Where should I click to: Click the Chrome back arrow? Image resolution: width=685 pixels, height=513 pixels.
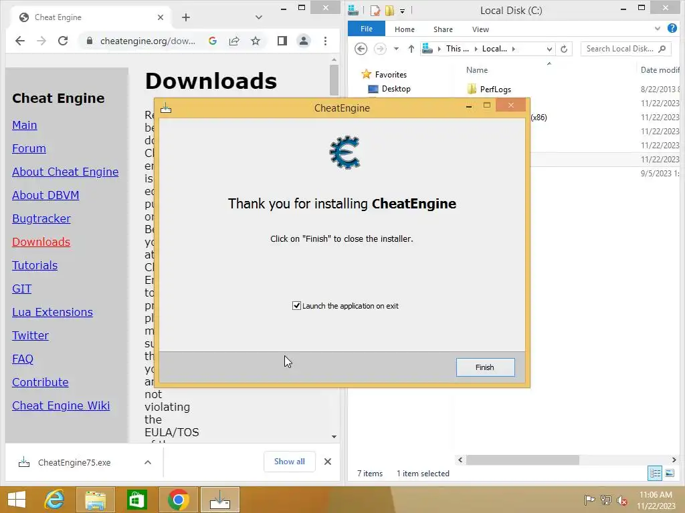(x=20, y=41)
